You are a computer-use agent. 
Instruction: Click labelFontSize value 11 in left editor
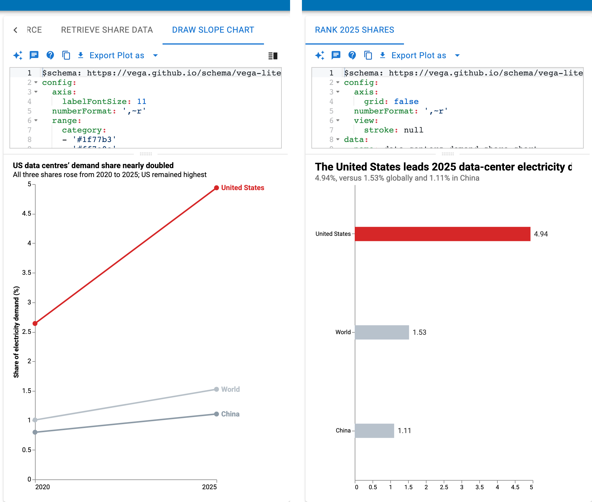[141, 101]
